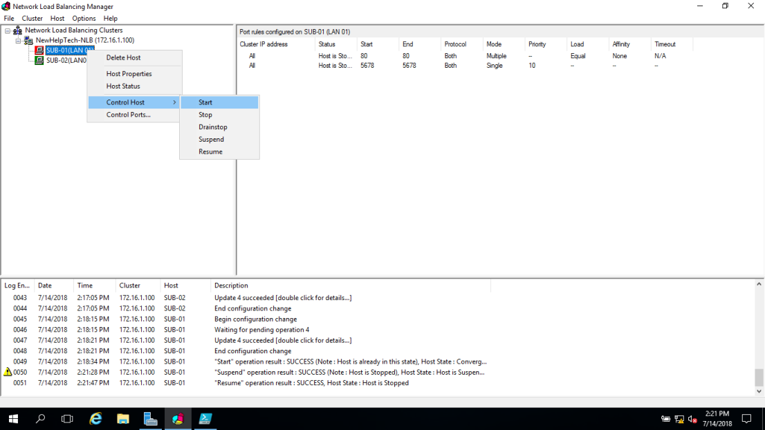
Task: Open Task View on the taskbar
Action: pyautogui.click(x=67, y=419)
